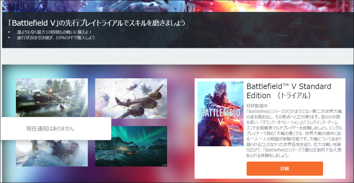Click the orange 詳細 button
This screenshot has width=354, height=183.
(285, 168)
